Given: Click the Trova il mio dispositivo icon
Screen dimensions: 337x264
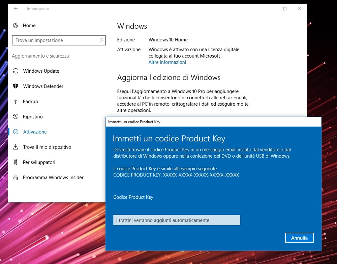Looking at the screenshot, I should click(x=16, y=147).
